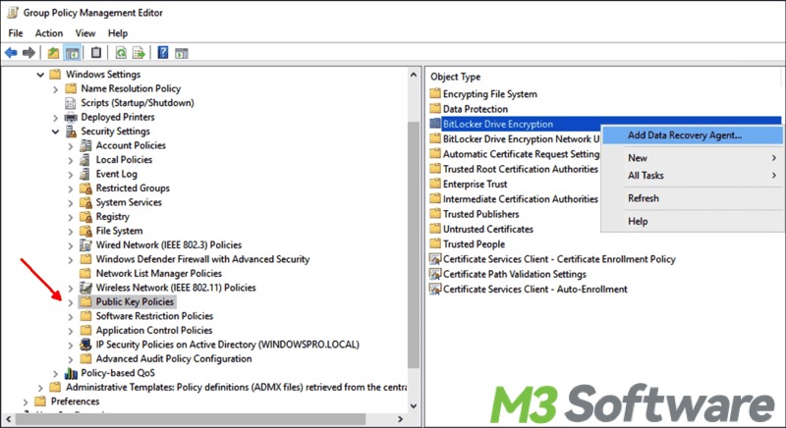Click the Restricted Groups locked folder icon
This screenshot has width=786, height=428.
[86, 188]
